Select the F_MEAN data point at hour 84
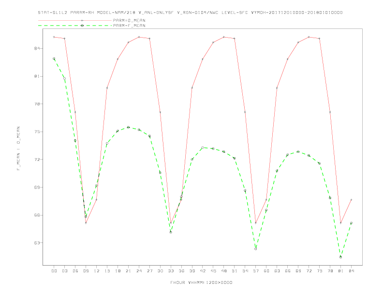This screenshot has height=295, width=383. (x=351, y=223)
